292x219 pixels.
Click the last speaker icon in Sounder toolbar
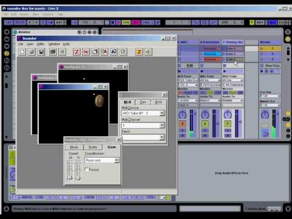[x=148, y=52]
